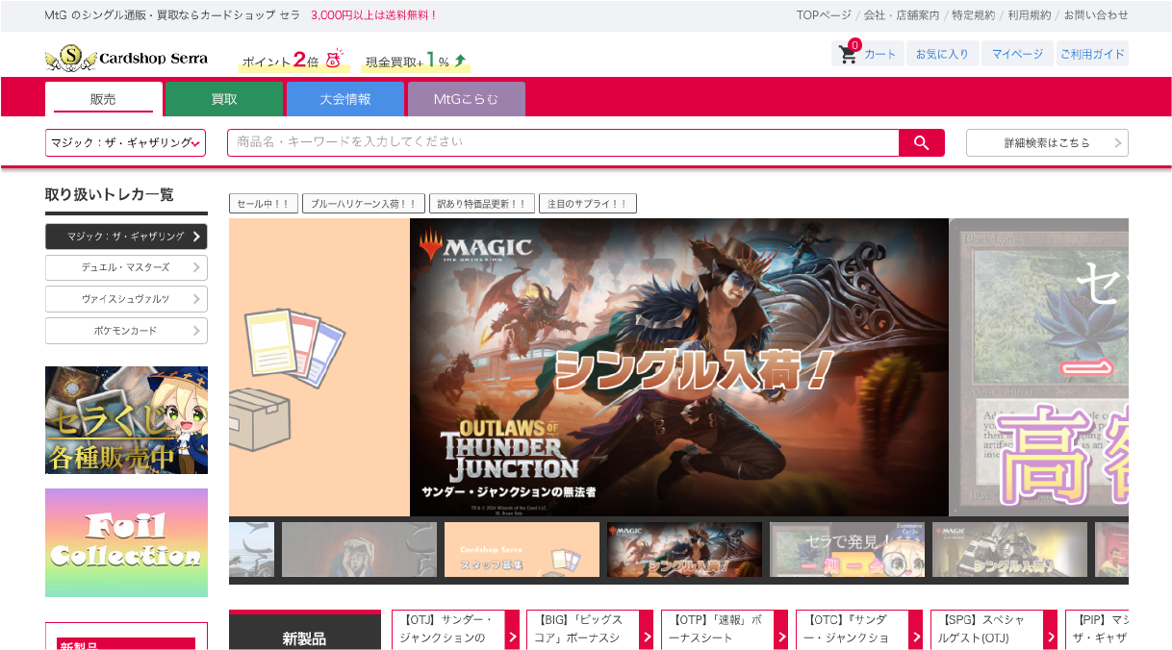
Task: Click the 新製品 section header
Action: 304,632
